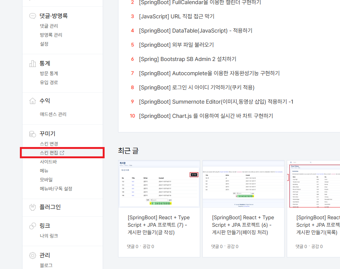Select the 링크 section heading
The height and width of the screenshot is (269, 340).
[x=45, y=226]
